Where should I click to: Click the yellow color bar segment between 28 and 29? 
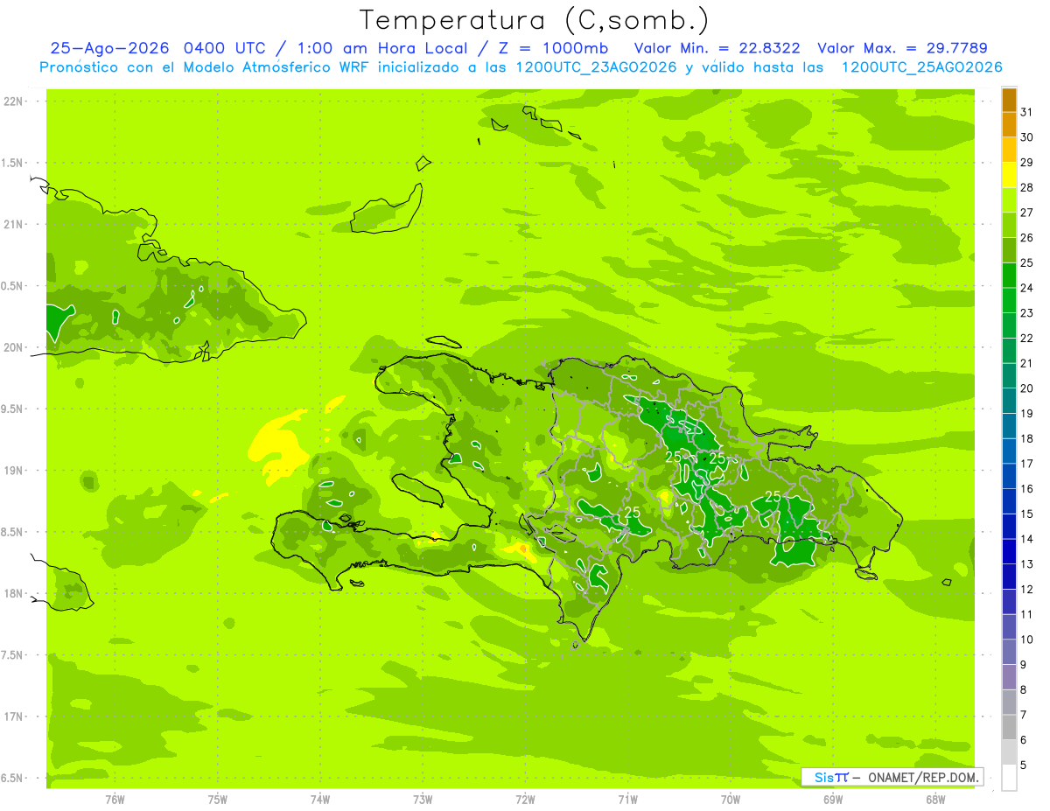tap(1009, 175)
